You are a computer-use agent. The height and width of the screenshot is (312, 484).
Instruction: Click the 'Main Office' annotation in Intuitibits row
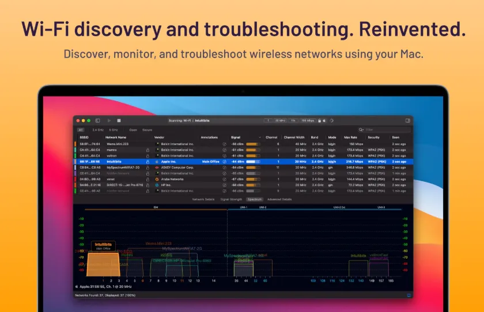[x=210, y=162]
